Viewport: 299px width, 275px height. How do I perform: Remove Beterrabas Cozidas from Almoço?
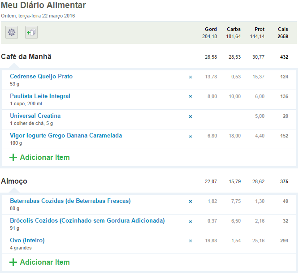[x=191, y=202]
